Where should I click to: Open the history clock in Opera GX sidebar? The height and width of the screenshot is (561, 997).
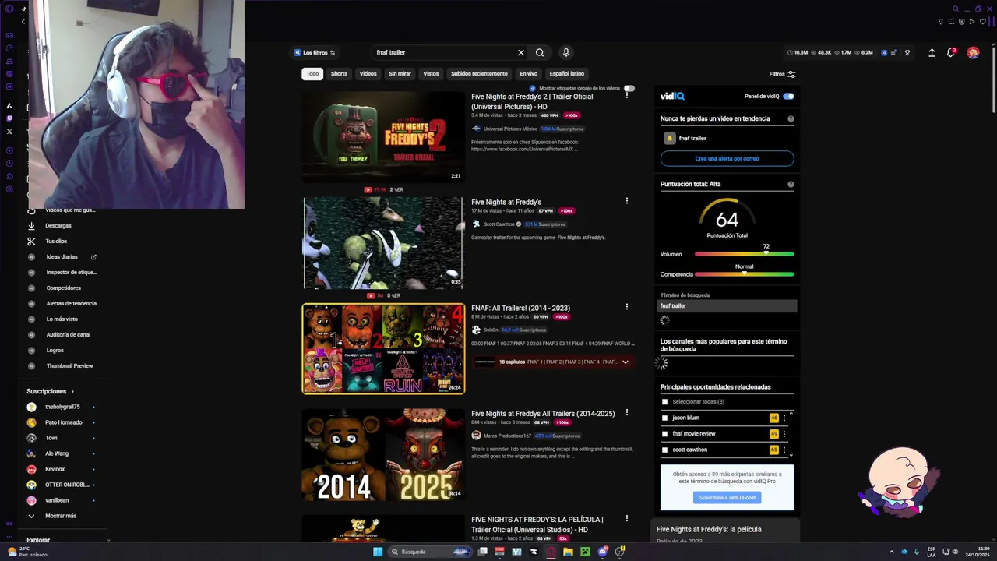tap(9, 163)
